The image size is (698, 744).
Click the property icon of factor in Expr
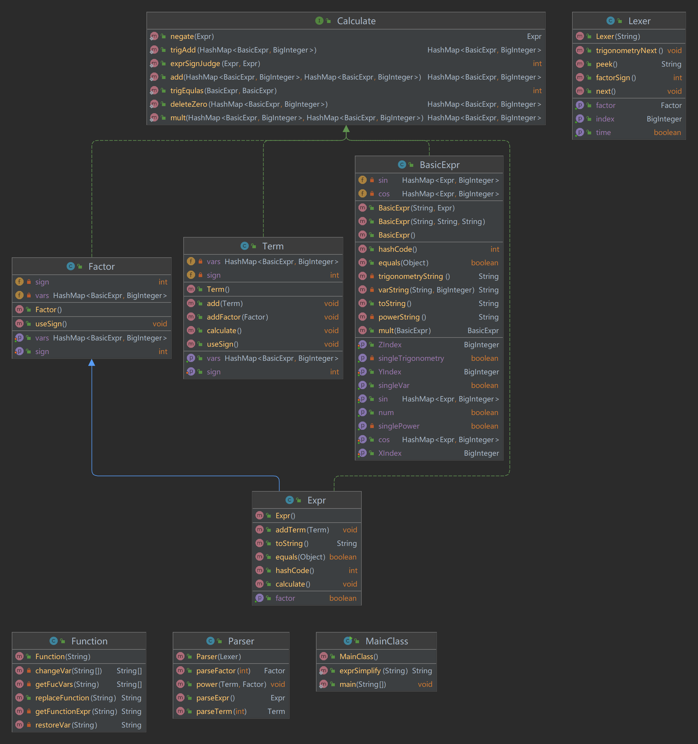click(259, 598)
